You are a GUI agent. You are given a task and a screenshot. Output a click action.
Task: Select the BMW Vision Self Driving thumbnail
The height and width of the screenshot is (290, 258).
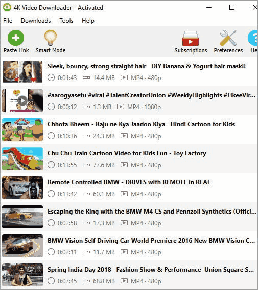point(22,246)
